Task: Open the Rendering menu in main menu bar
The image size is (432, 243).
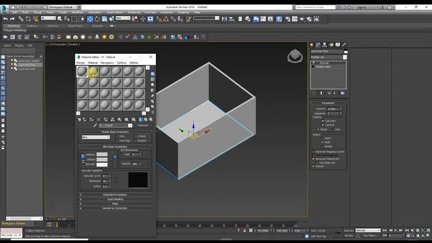Action: click(134, 12)
